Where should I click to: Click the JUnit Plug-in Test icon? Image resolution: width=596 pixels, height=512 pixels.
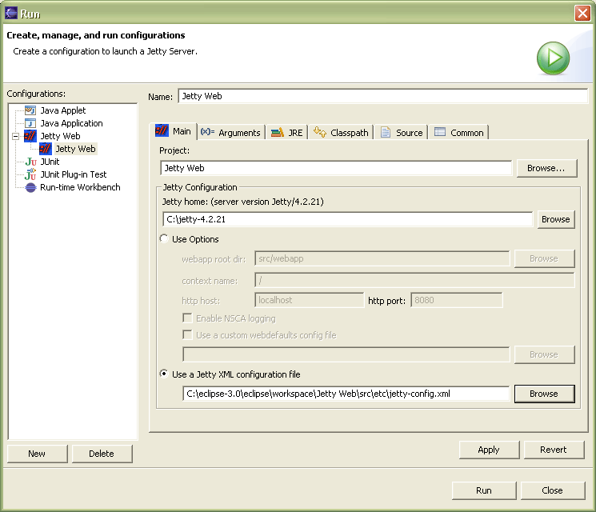point(30,174)
